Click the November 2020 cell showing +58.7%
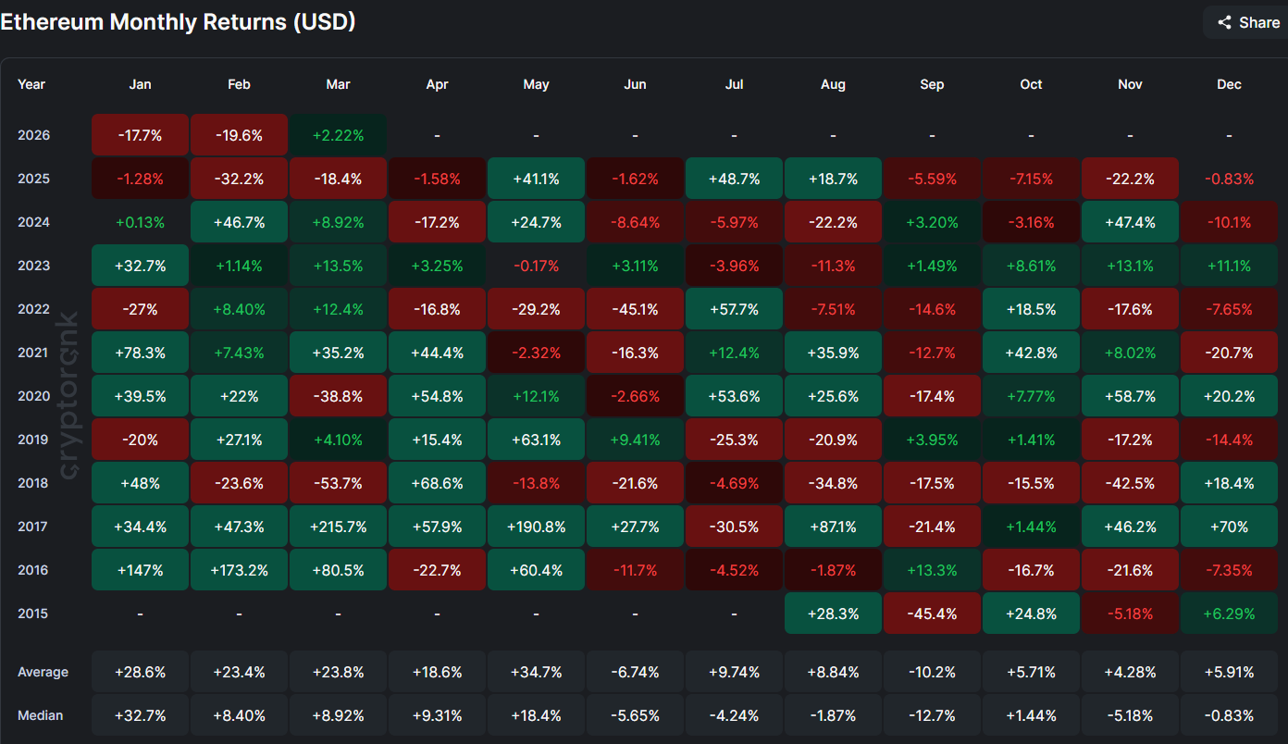The width and height of the screenshot is (1288, 744). click(x=1130, y=396)
